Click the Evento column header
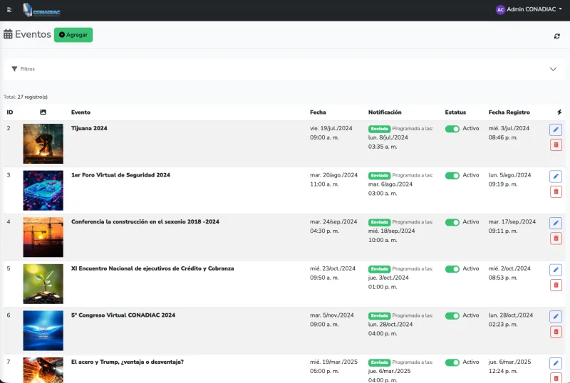The width and height of the screenshot is (570, 383). coord(81,112)
